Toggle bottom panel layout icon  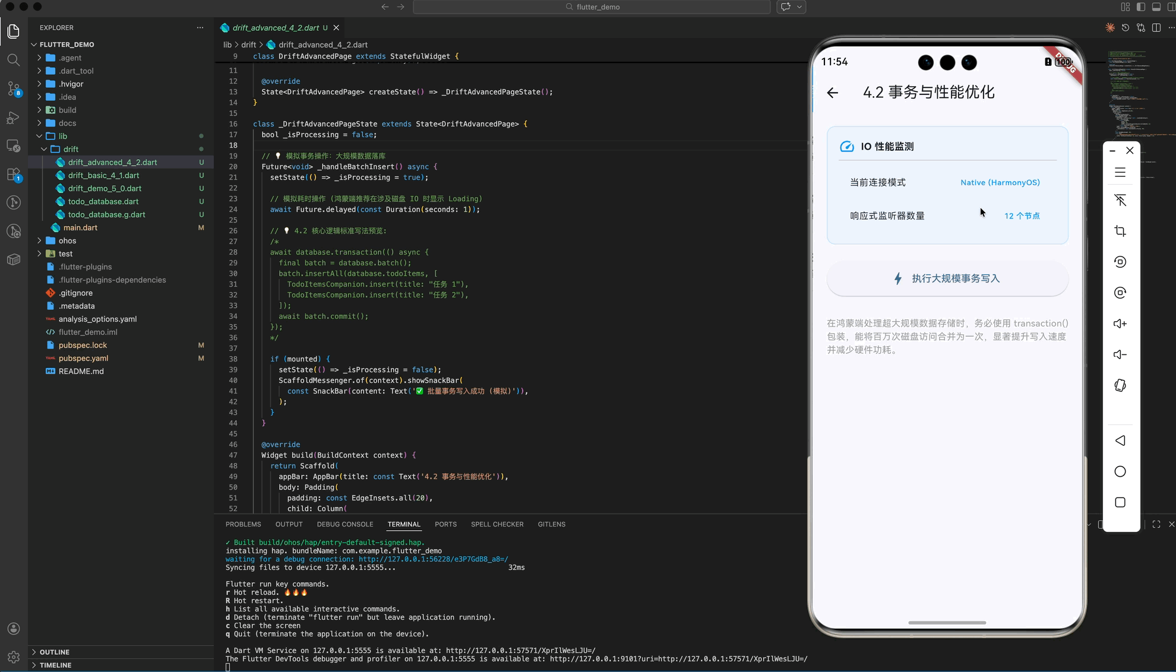tap(1156, 7)
